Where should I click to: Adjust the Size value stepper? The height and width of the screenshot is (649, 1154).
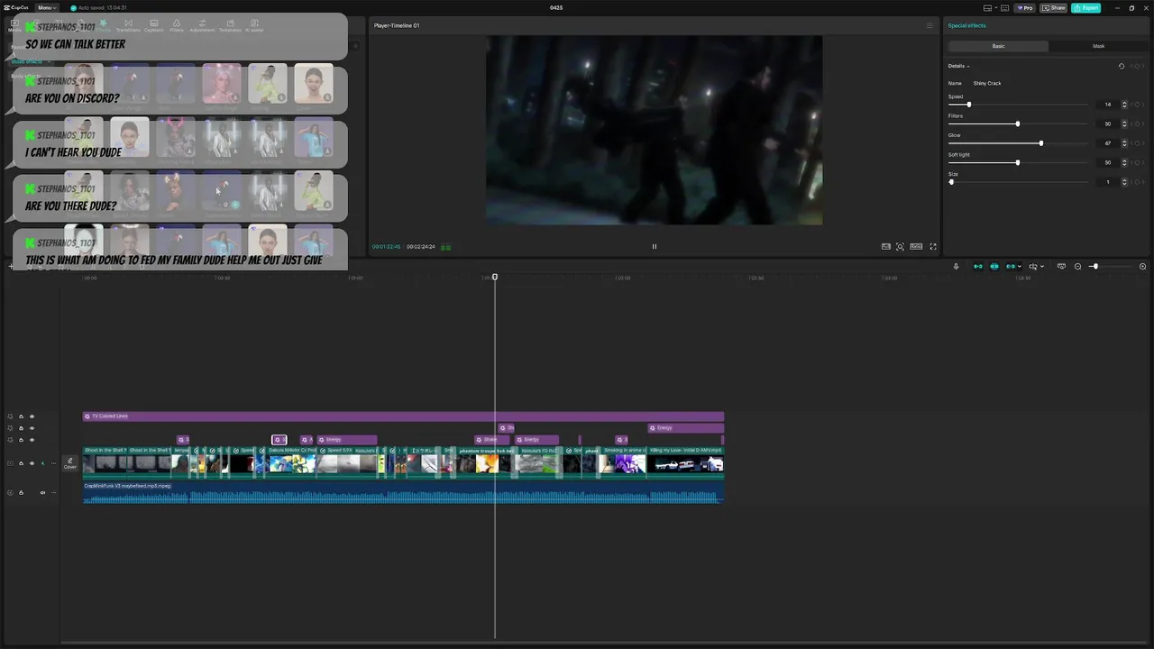point(1124,182)
